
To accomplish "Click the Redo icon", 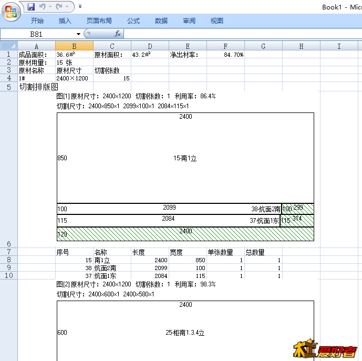I will [x=59, y=7].
